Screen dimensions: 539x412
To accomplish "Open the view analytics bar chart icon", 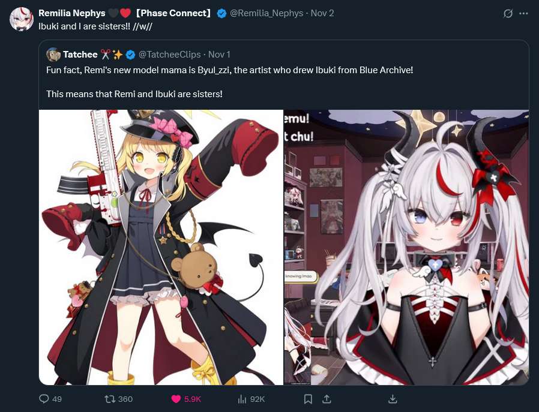I will (x=242, y=399).
